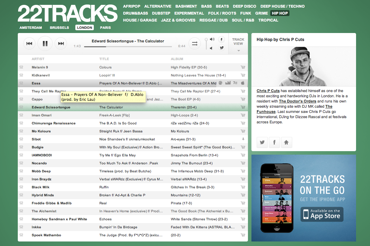370x246 pixels.
Task: Go back to the previous track
Action: 29,43
